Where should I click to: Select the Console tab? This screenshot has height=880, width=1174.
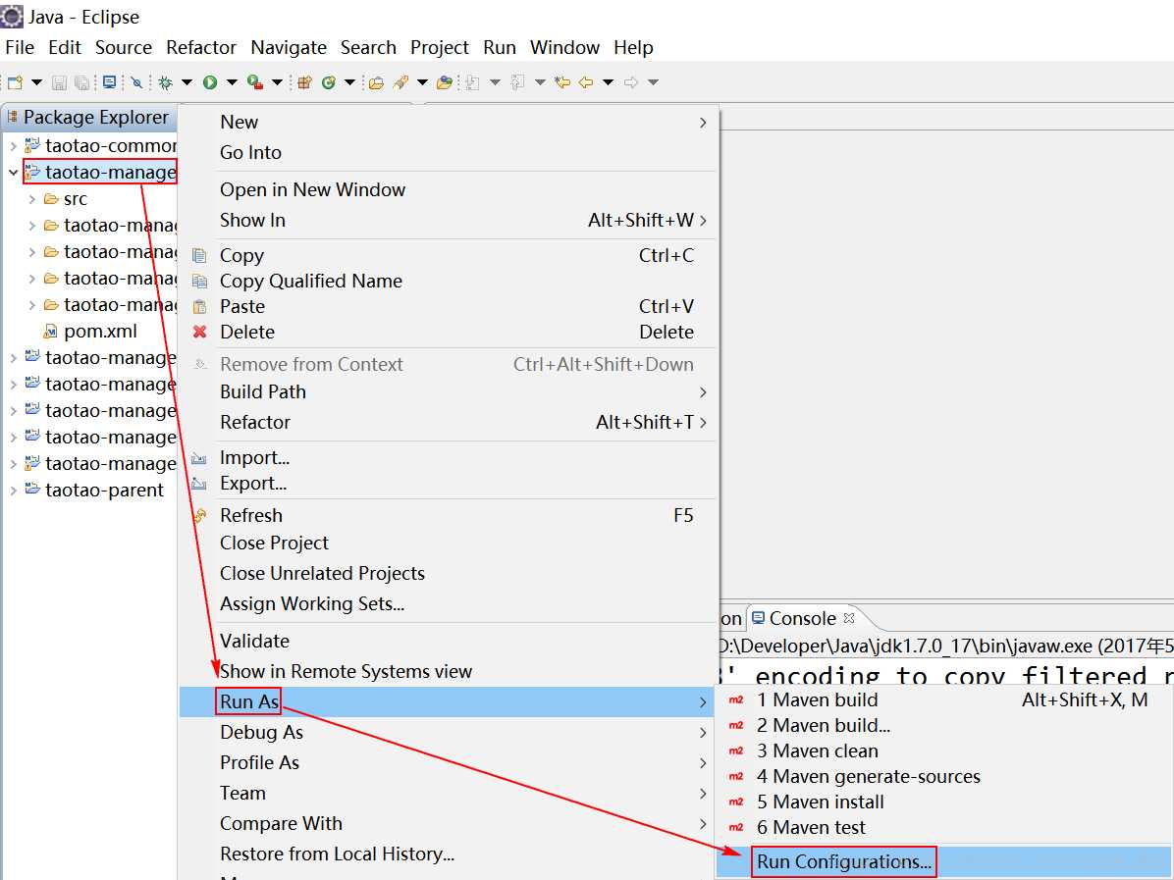pos(803,618)
